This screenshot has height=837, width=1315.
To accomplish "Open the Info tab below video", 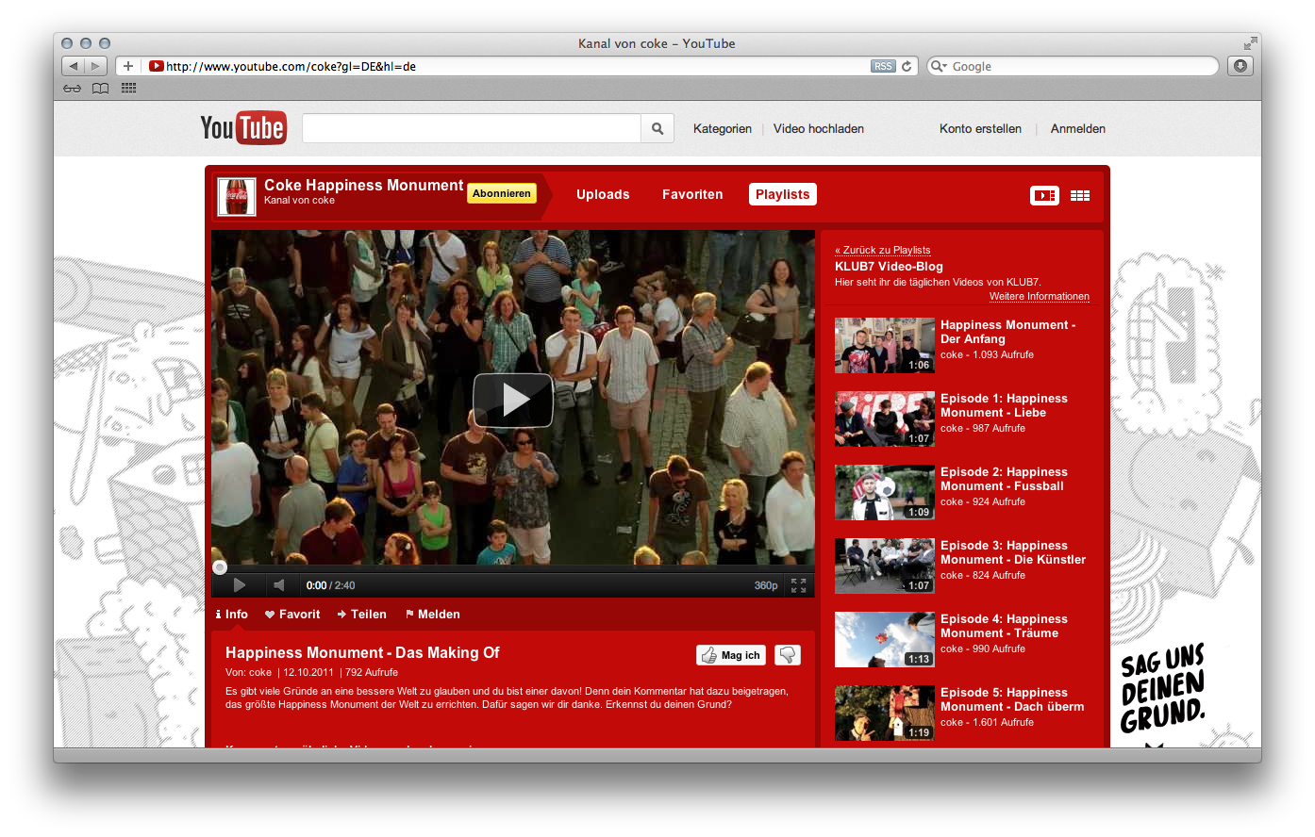I will (232, 614).
